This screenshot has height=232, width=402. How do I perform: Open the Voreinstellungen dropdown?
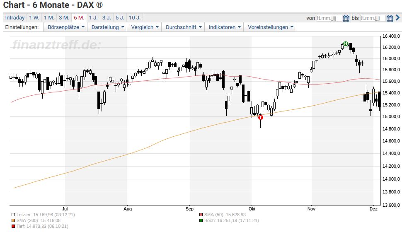point(270,27)
